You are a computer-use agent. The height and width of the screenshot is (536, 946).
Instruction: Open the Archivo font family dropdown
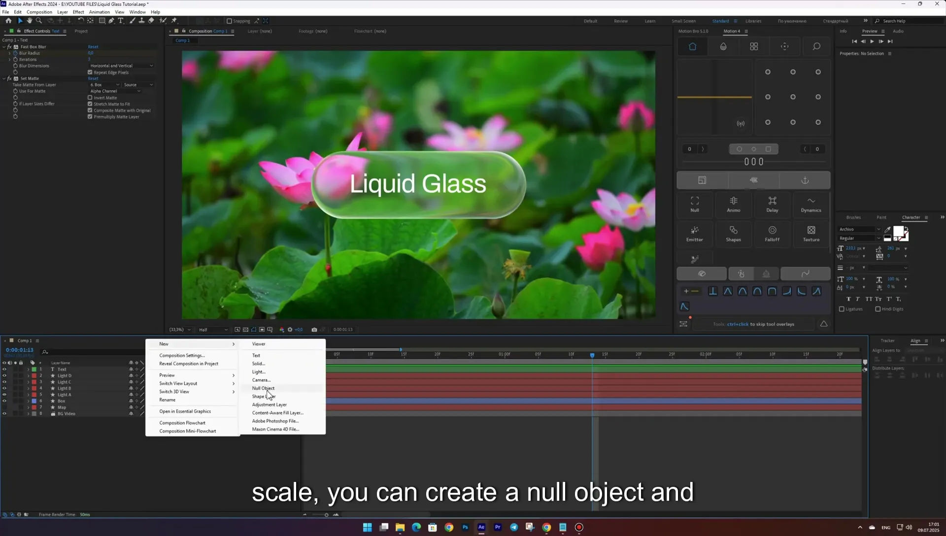click(x=859, y=230)
